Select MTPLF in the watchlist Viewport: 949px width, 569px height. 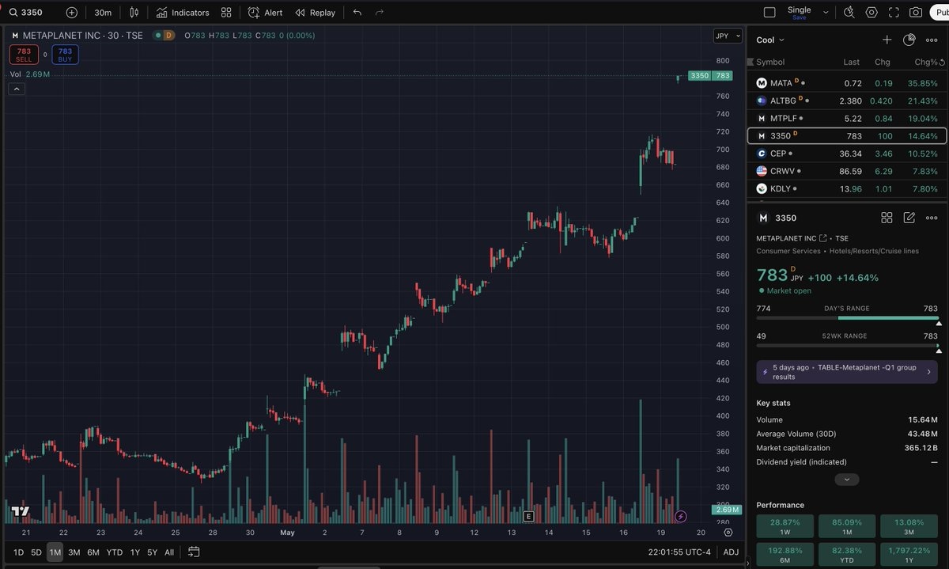[x=847, y=118]
